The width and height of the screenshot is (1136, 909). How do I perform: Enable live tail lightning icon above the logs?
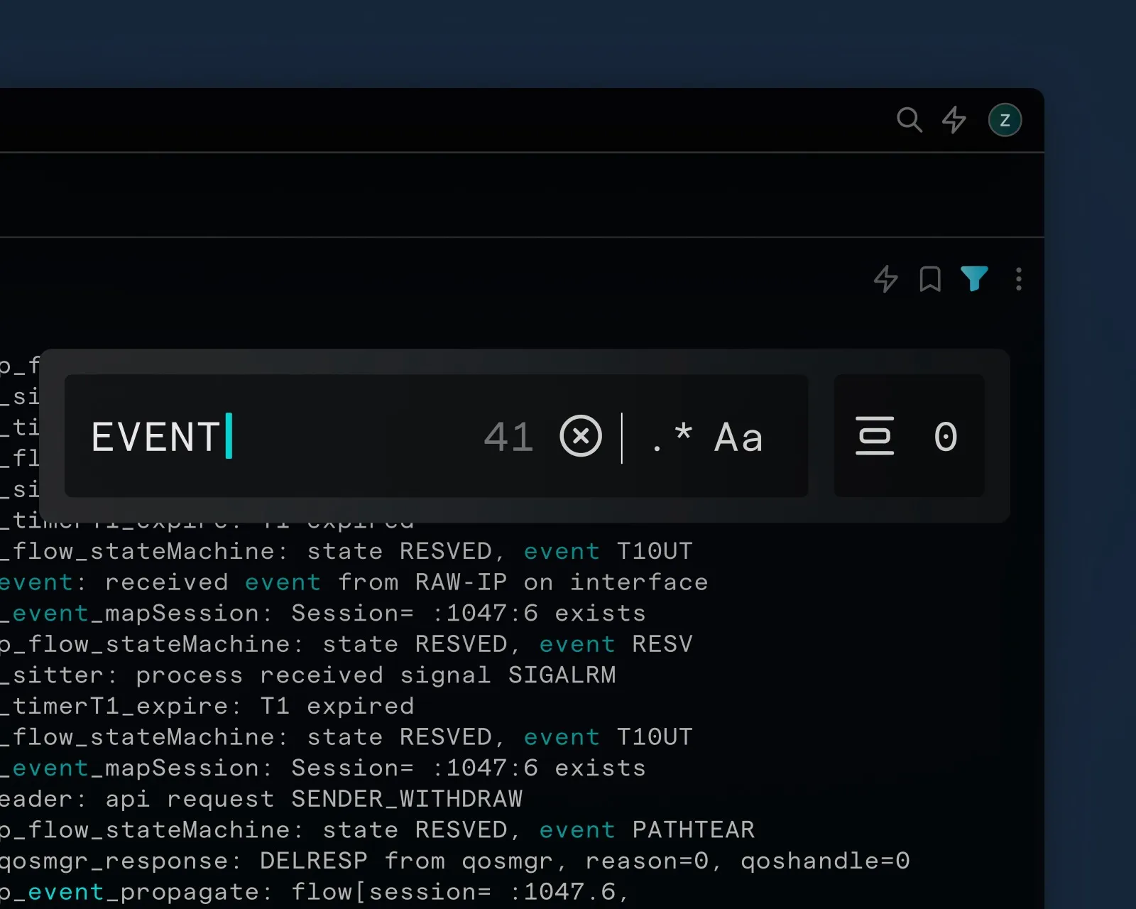coord(885,280)
